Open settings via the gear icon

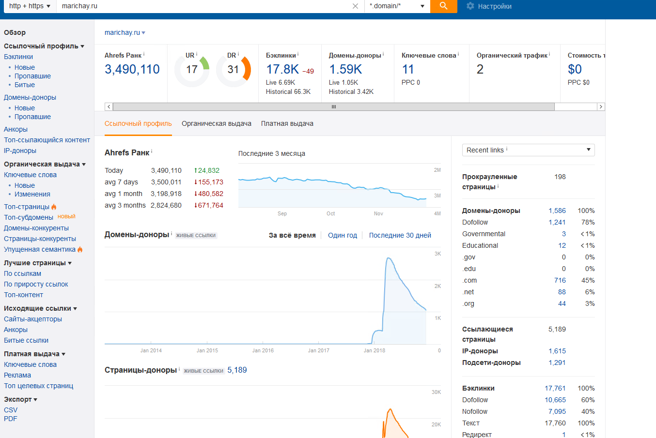tap(470, 6)
